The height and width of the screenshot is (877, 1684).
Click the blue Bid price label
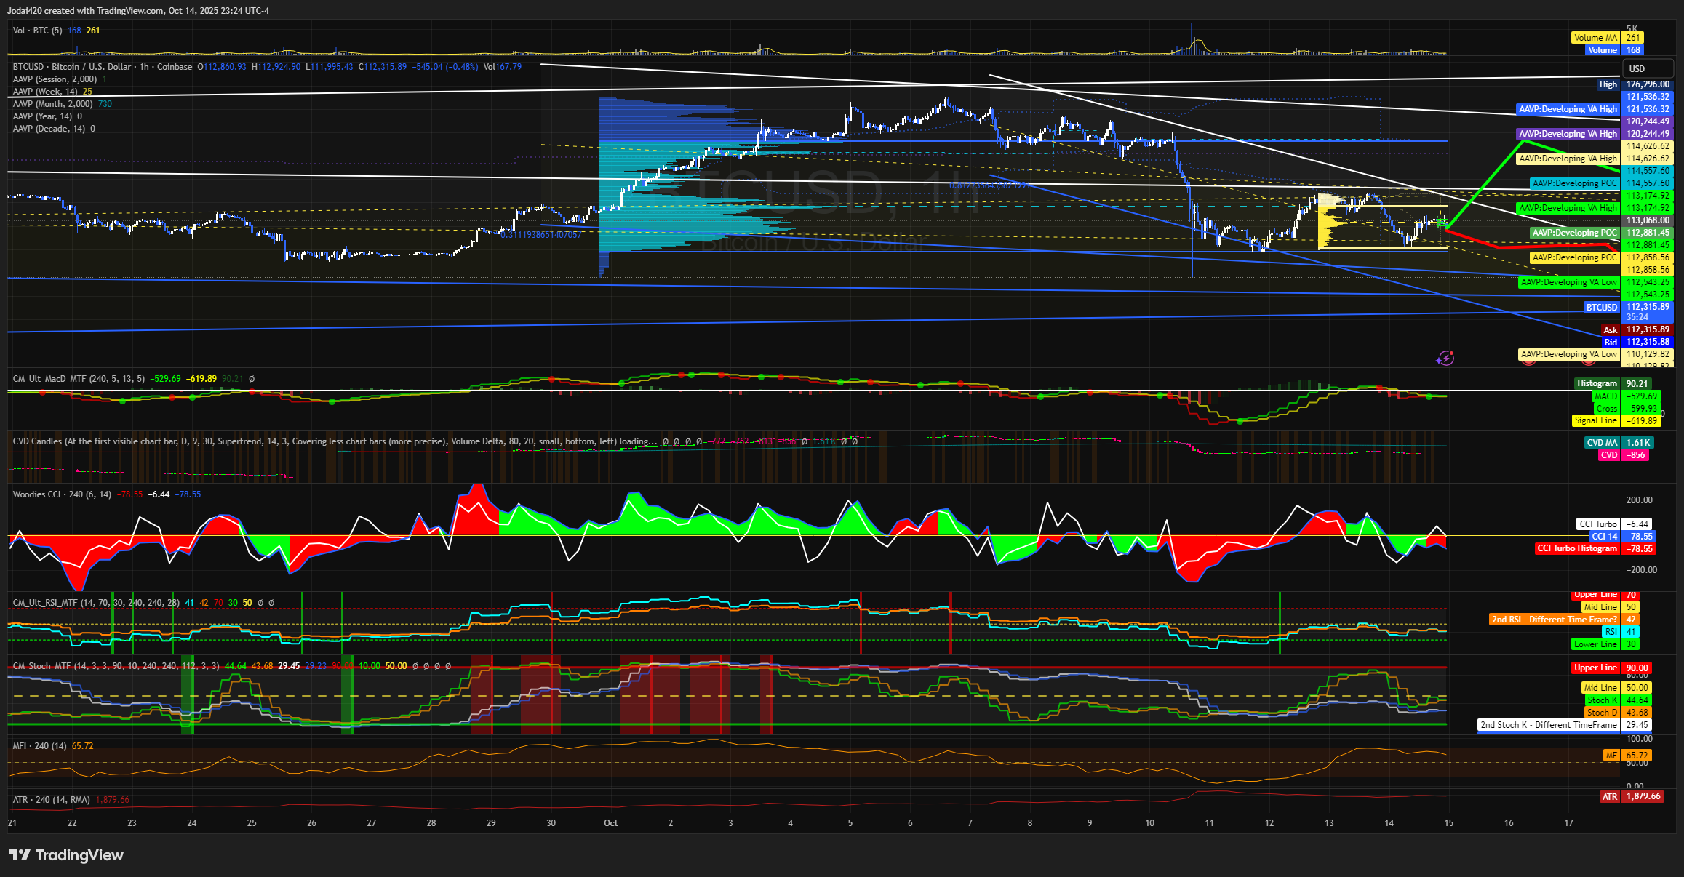coord(1647,342)
